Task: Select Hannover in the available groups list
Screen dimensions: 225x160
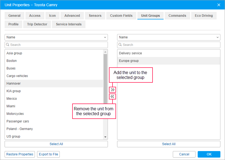Action: point(54,84)
